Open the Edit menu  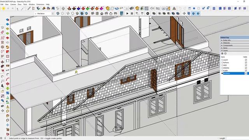click(2, 4)
